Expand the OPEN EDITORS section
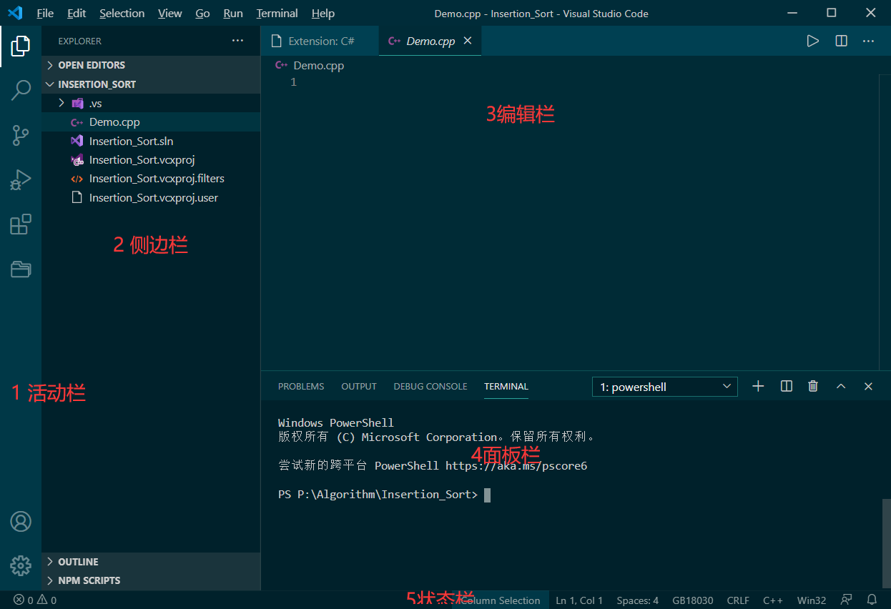 (x=151, y=65)
